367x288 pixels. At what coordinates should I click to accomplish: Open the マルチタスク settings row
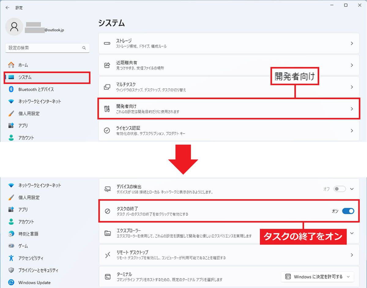coord(229,87)
